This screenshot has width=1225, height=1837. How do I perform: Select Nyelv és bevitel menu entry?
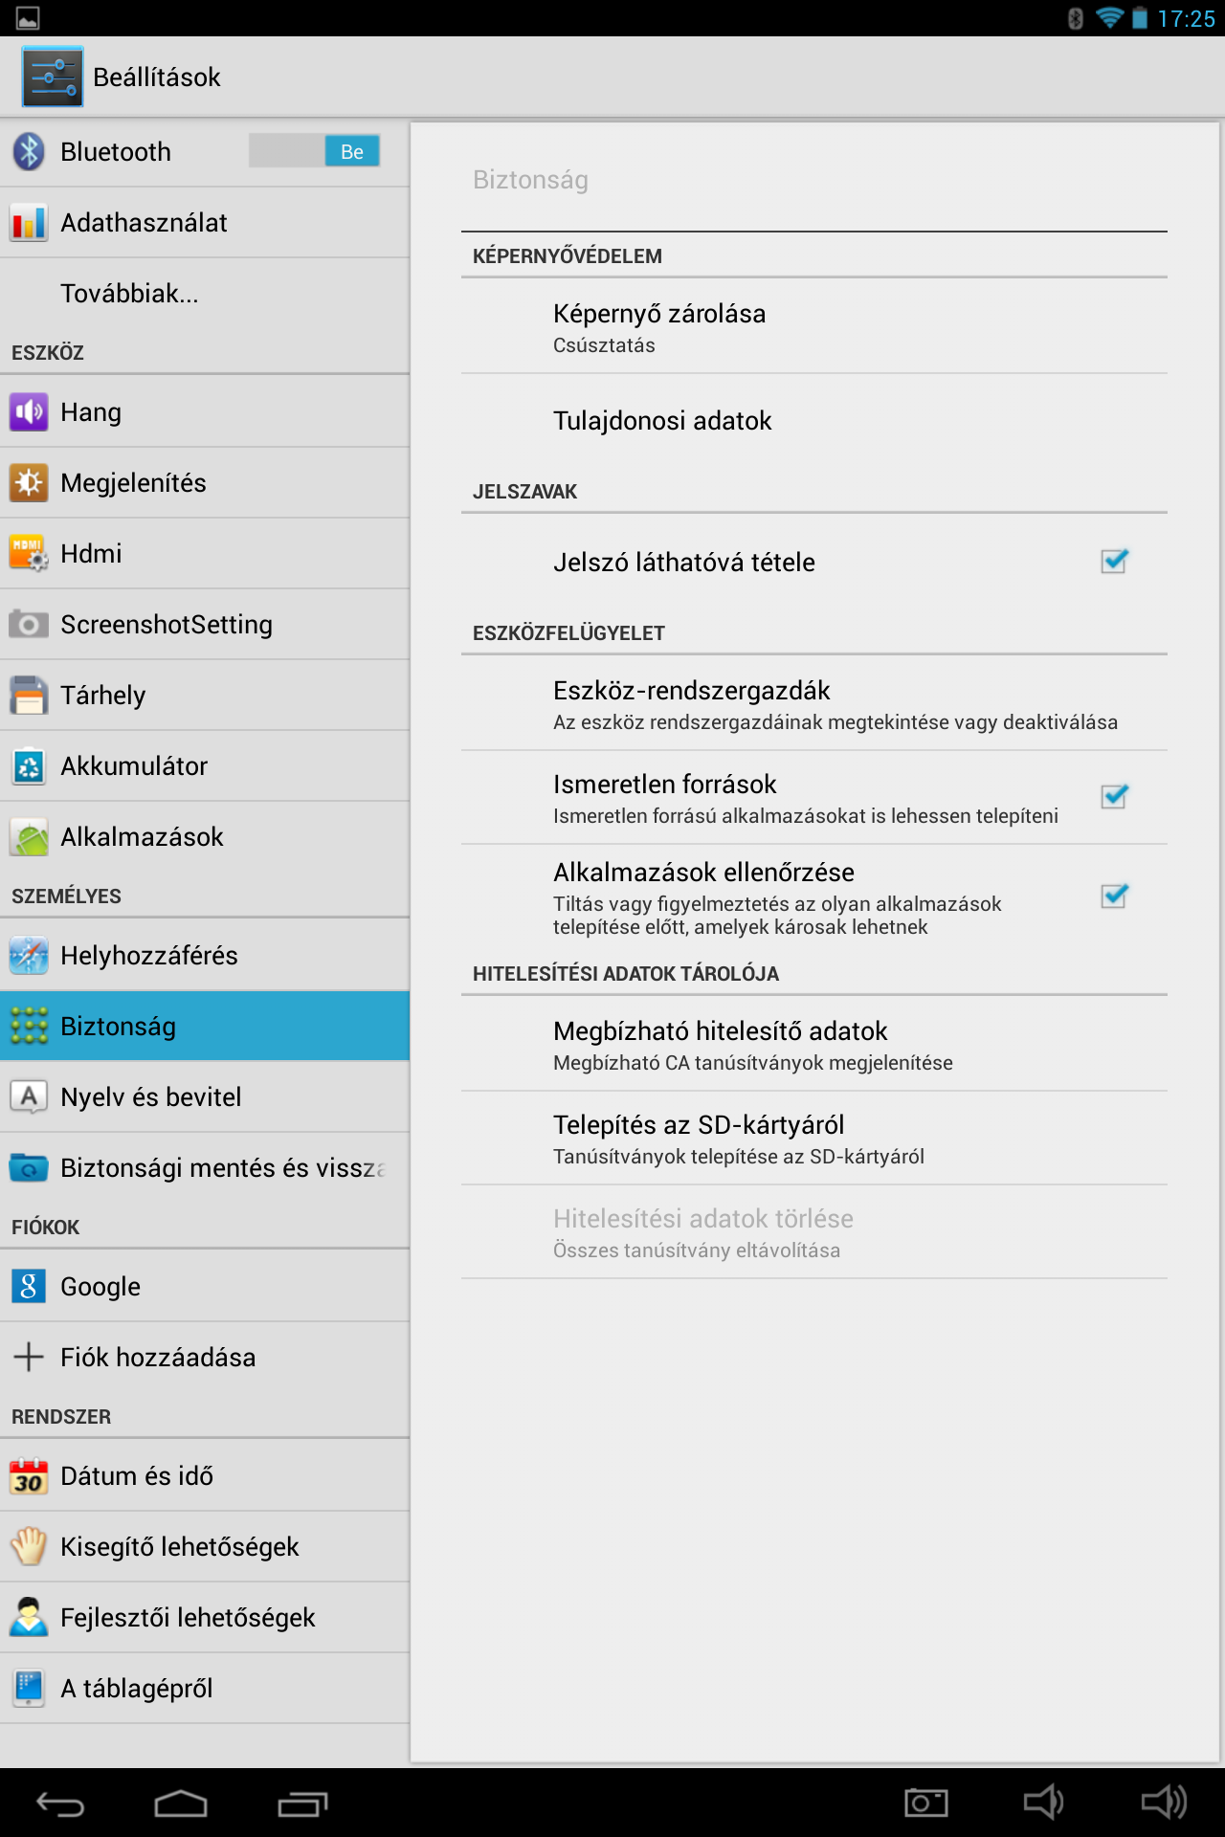point(205,1097)
